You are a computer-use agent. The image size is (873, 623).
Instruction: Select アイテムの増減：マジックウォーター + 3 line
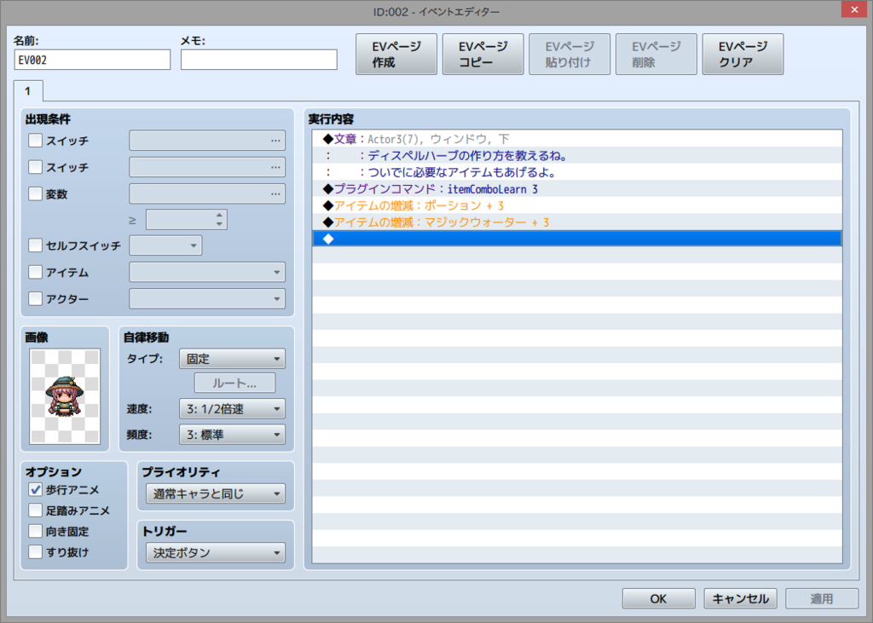(577, 222)
